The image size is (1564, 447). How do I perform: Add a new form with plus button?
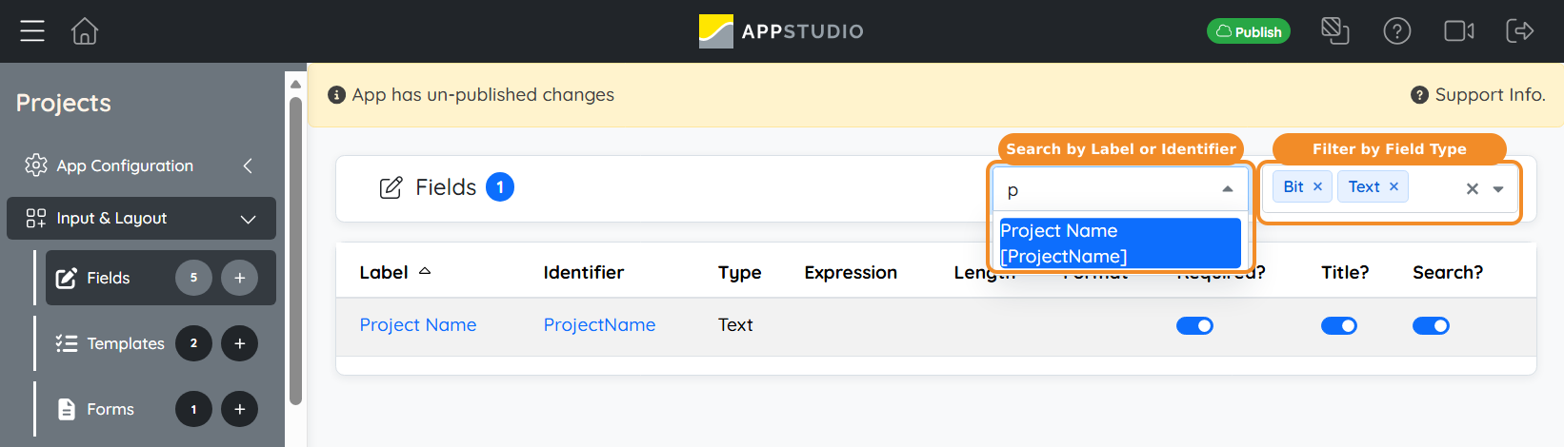pyautogui.click(x=240, y=409)
